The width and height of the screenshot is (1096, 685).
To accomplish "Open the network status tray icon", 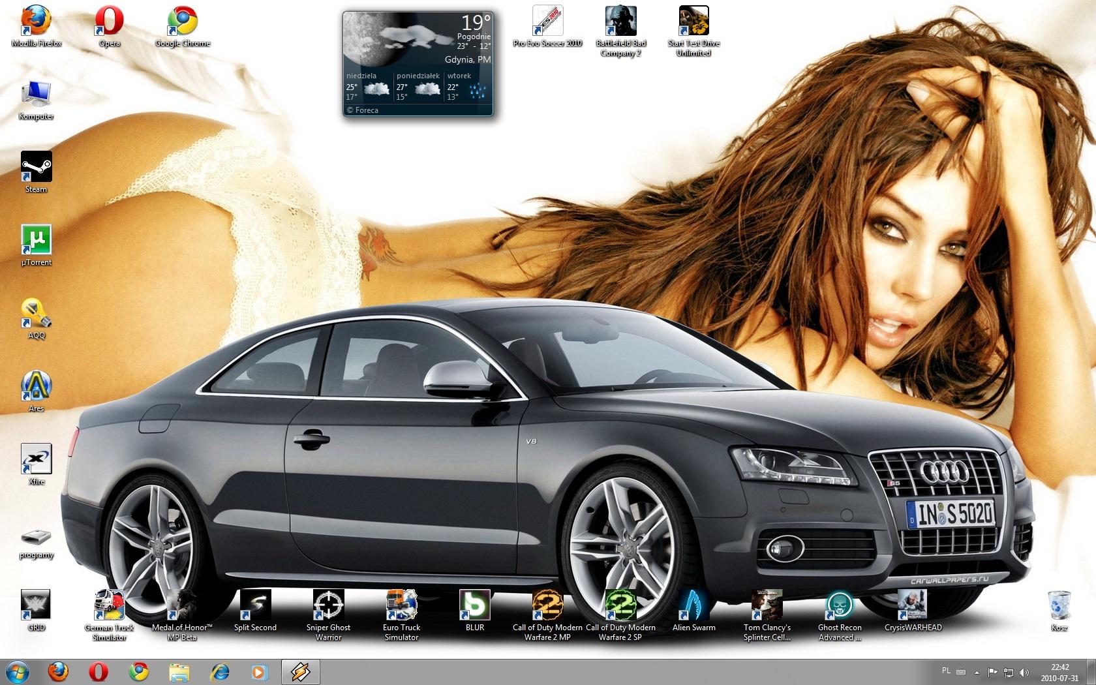I will pyautogui.click(x=1009, y=672).
